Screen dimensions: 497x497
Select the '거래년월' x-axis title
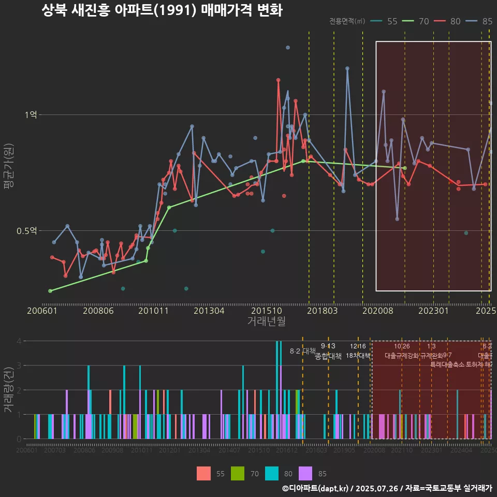click(266, 321)
